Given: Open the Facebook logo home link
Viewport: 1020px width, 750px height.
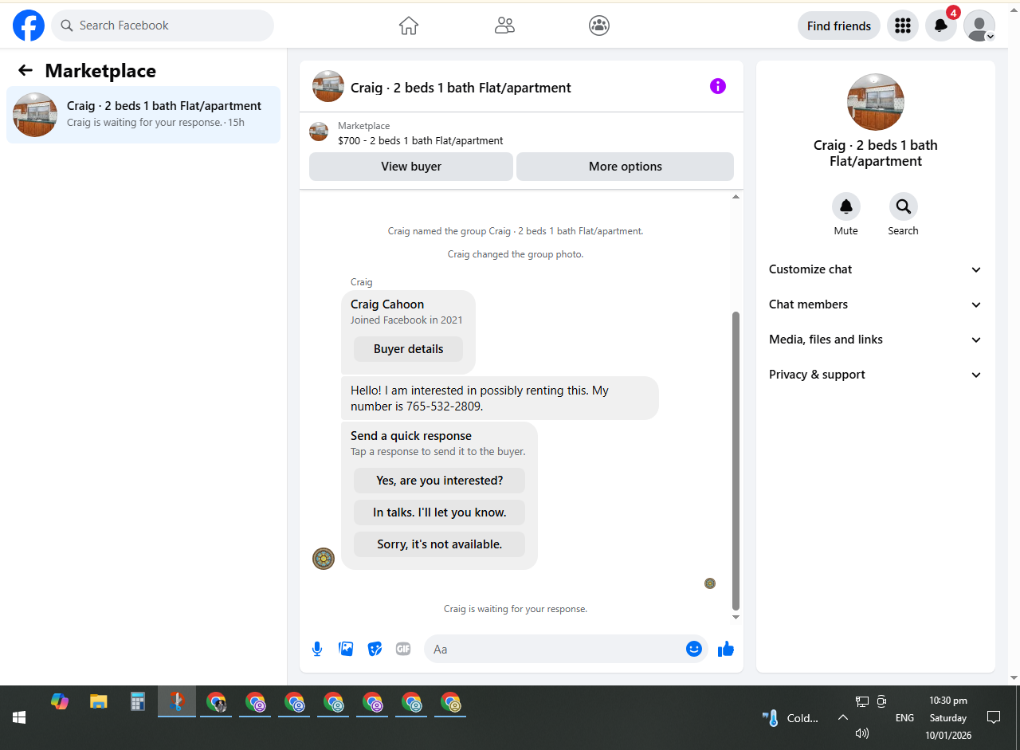Looking at the screenshot, I should pyautogui.click(x=29, y=26).
